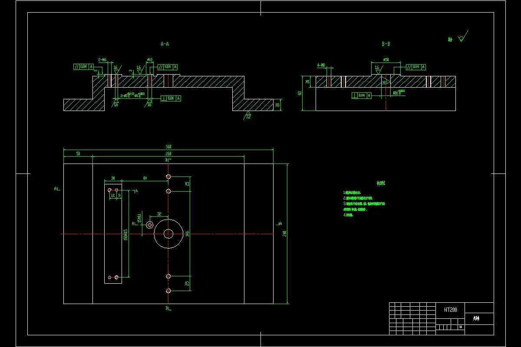Viewport: 521px width, 347px height.
Task: Select parallelism frame beside the ø12 dimension
Action: [x=168, y=67]
